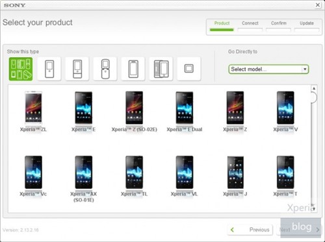This screenshot has width=325, height=242.
Task: Go back with the Previous button
Action: 250,230
